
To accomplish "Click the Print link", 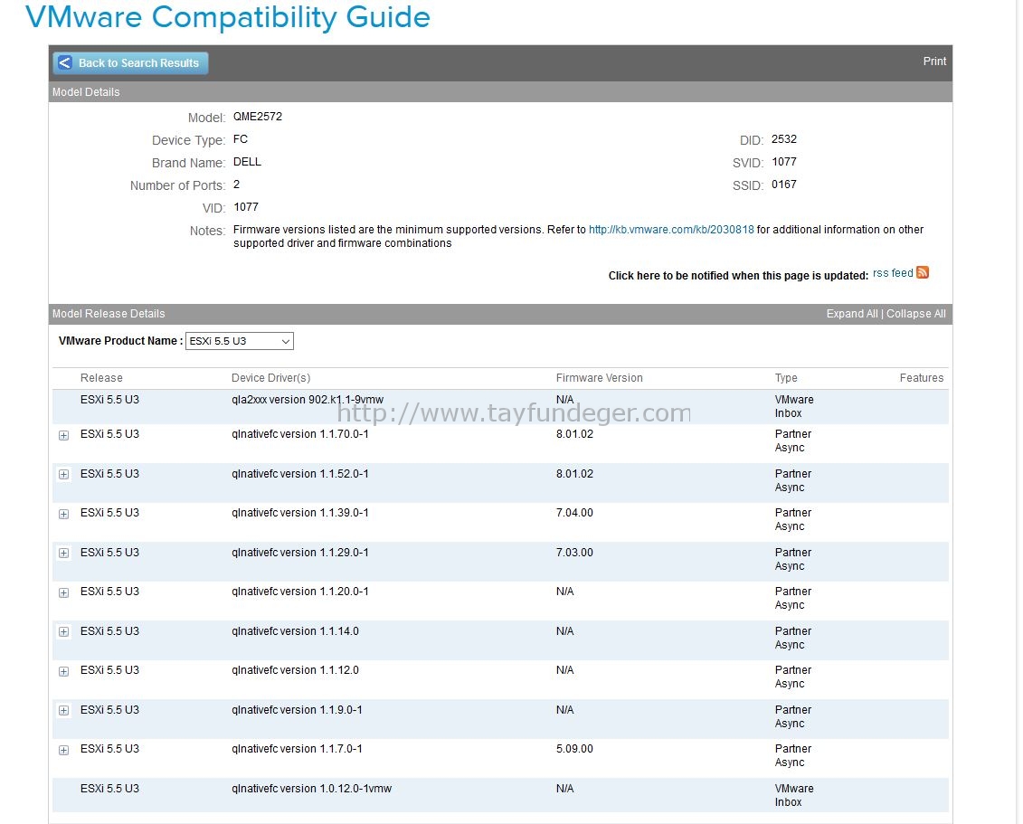I will 934,62.
